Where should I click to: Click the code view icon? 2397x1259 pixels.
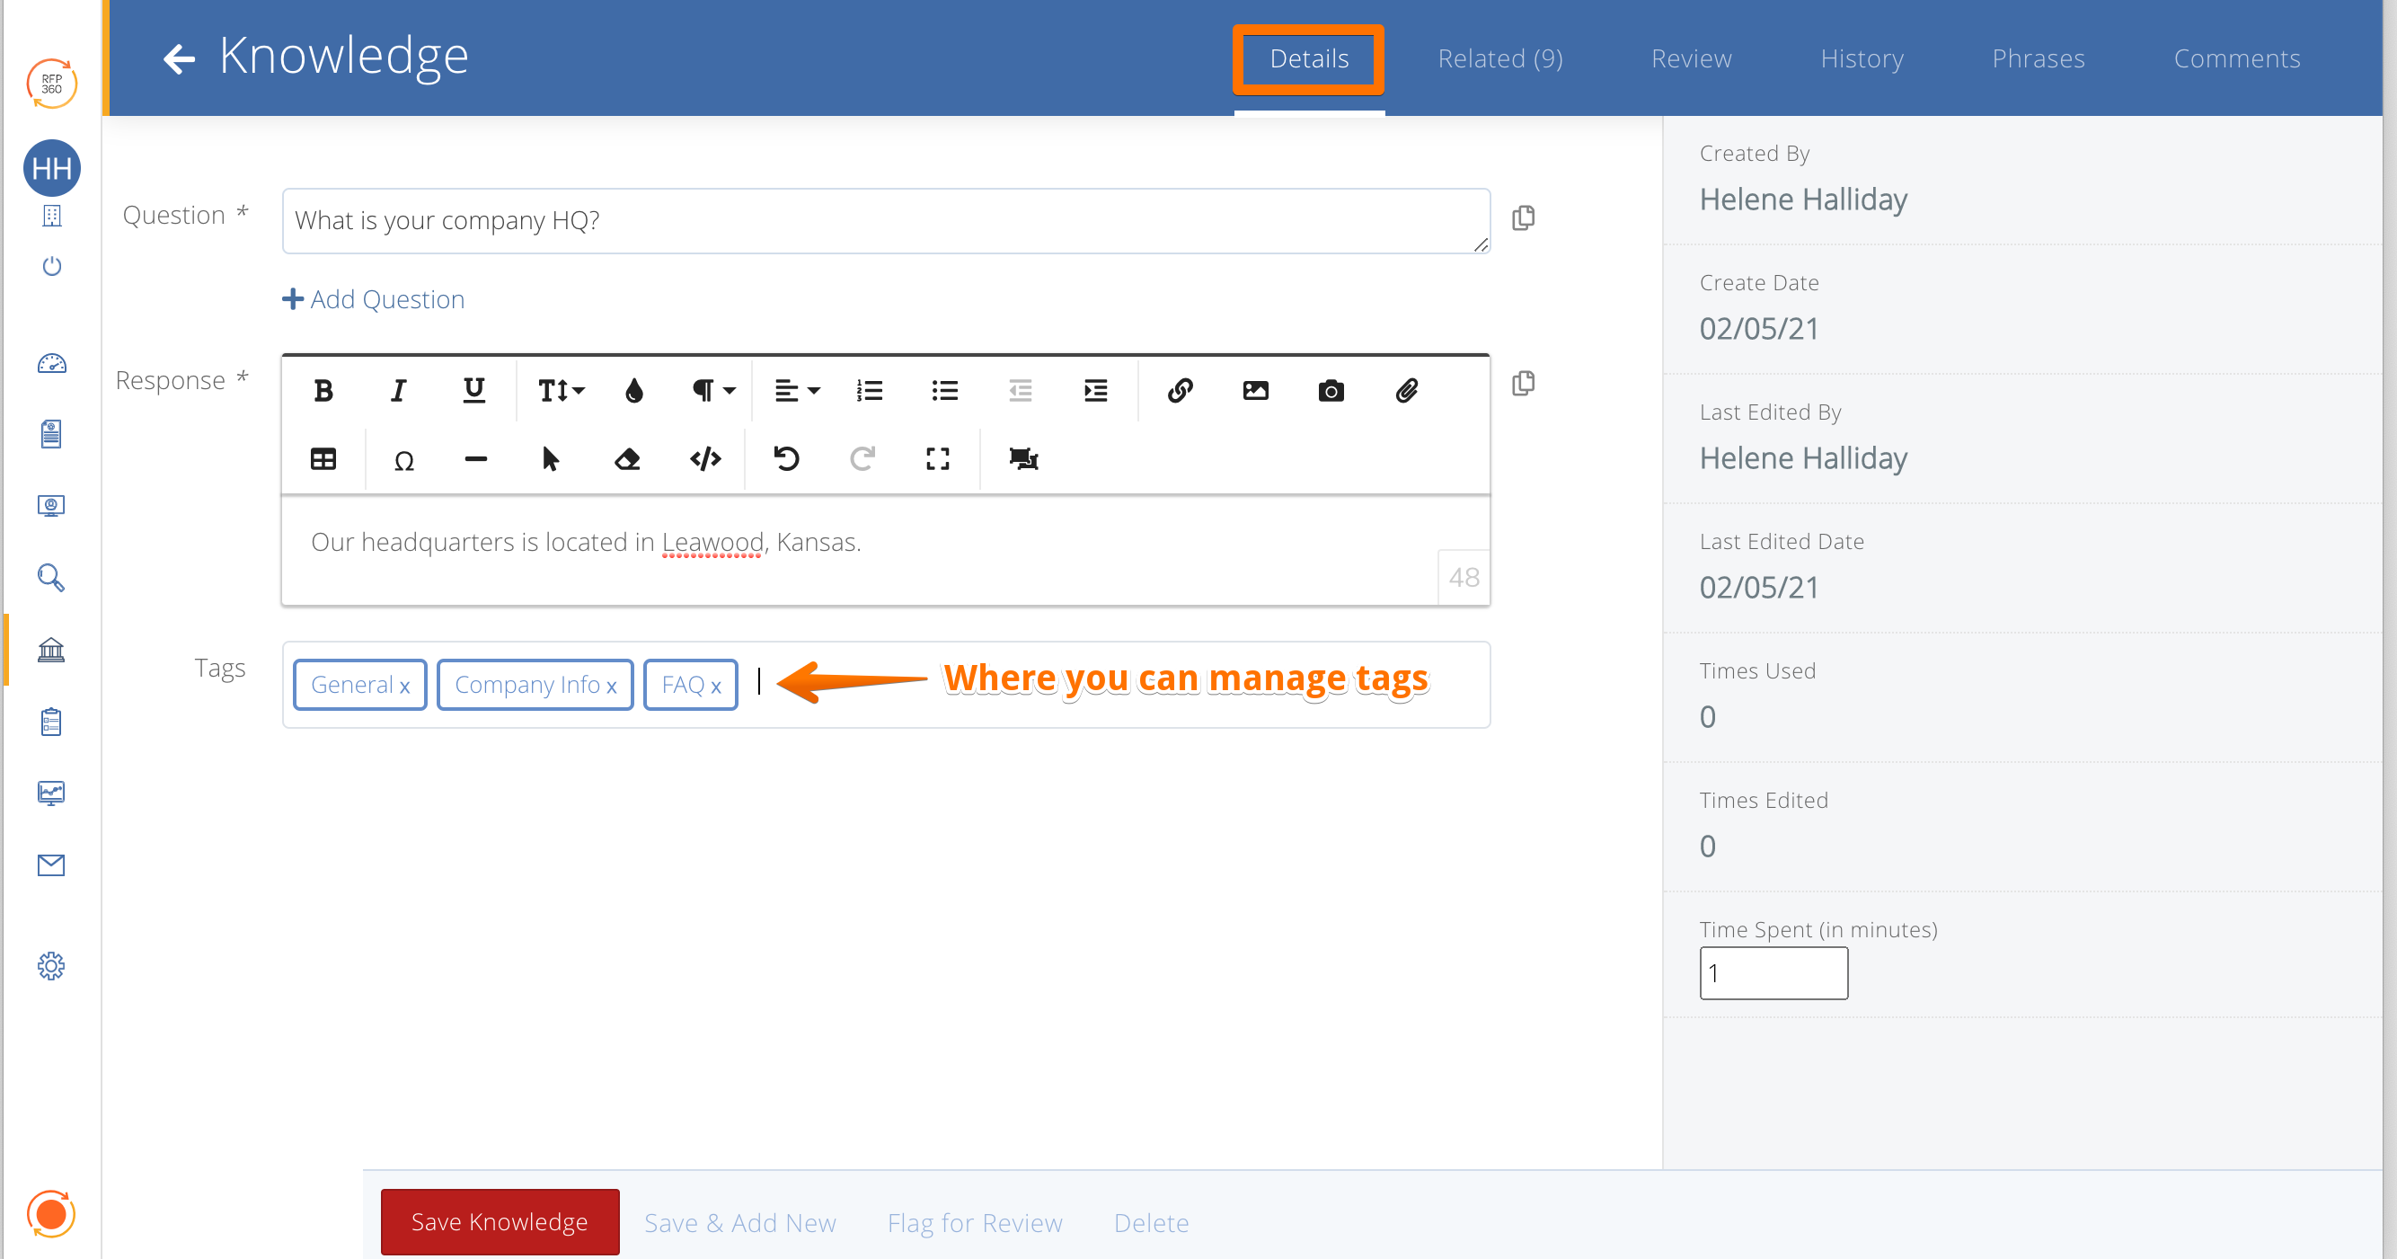point(705,458)
